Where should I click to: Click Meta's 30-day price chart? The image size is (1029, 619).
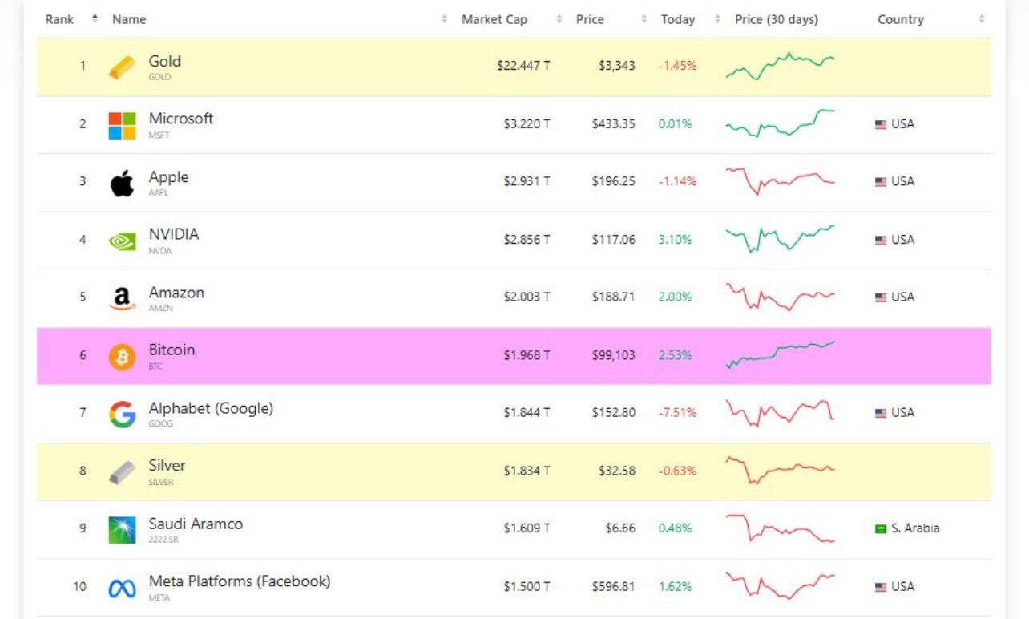(x=781, y=585)
